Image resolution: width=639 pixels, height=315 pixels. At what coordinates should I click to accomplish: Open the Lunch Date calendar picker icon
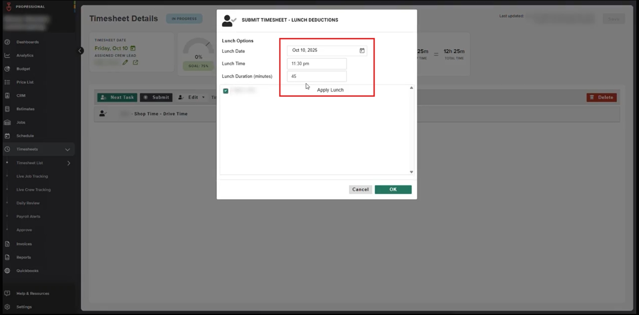pos(362,51)
